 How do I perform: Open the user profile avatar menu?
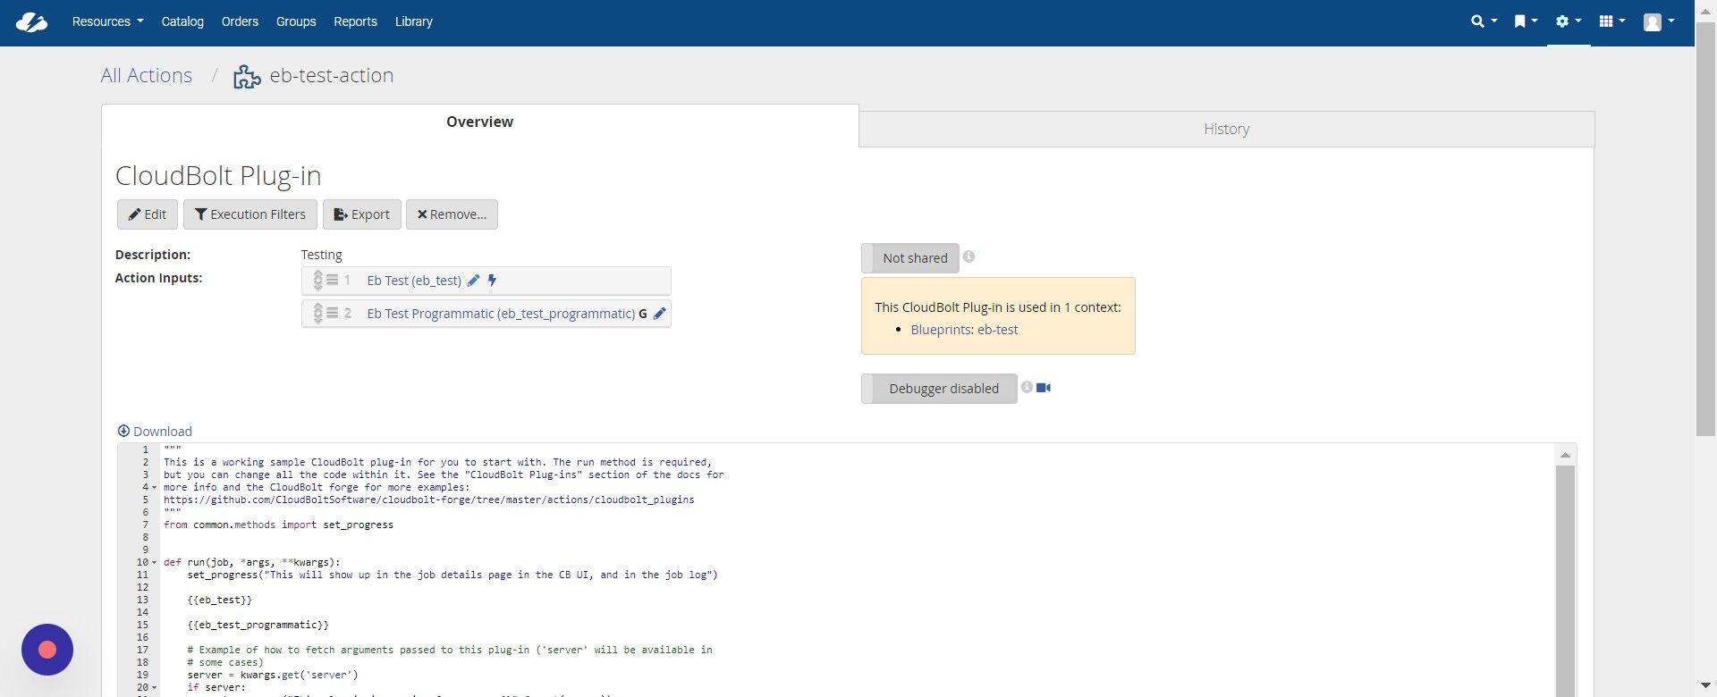[x=1659, y=22]
